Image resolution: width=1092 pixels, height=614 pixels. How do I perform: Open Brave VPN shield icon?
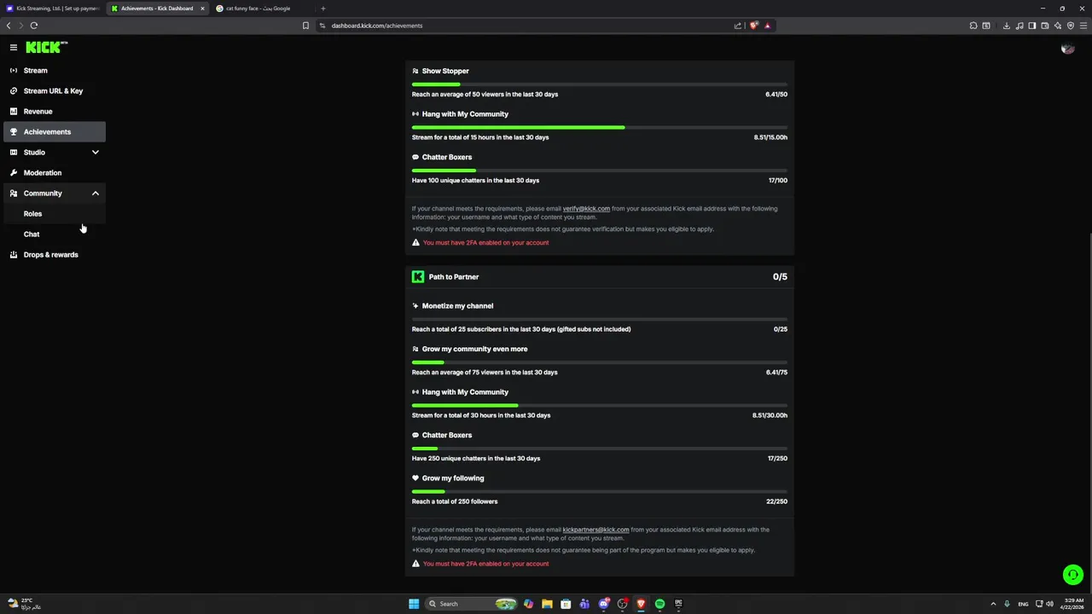[x=1071, y=26]
